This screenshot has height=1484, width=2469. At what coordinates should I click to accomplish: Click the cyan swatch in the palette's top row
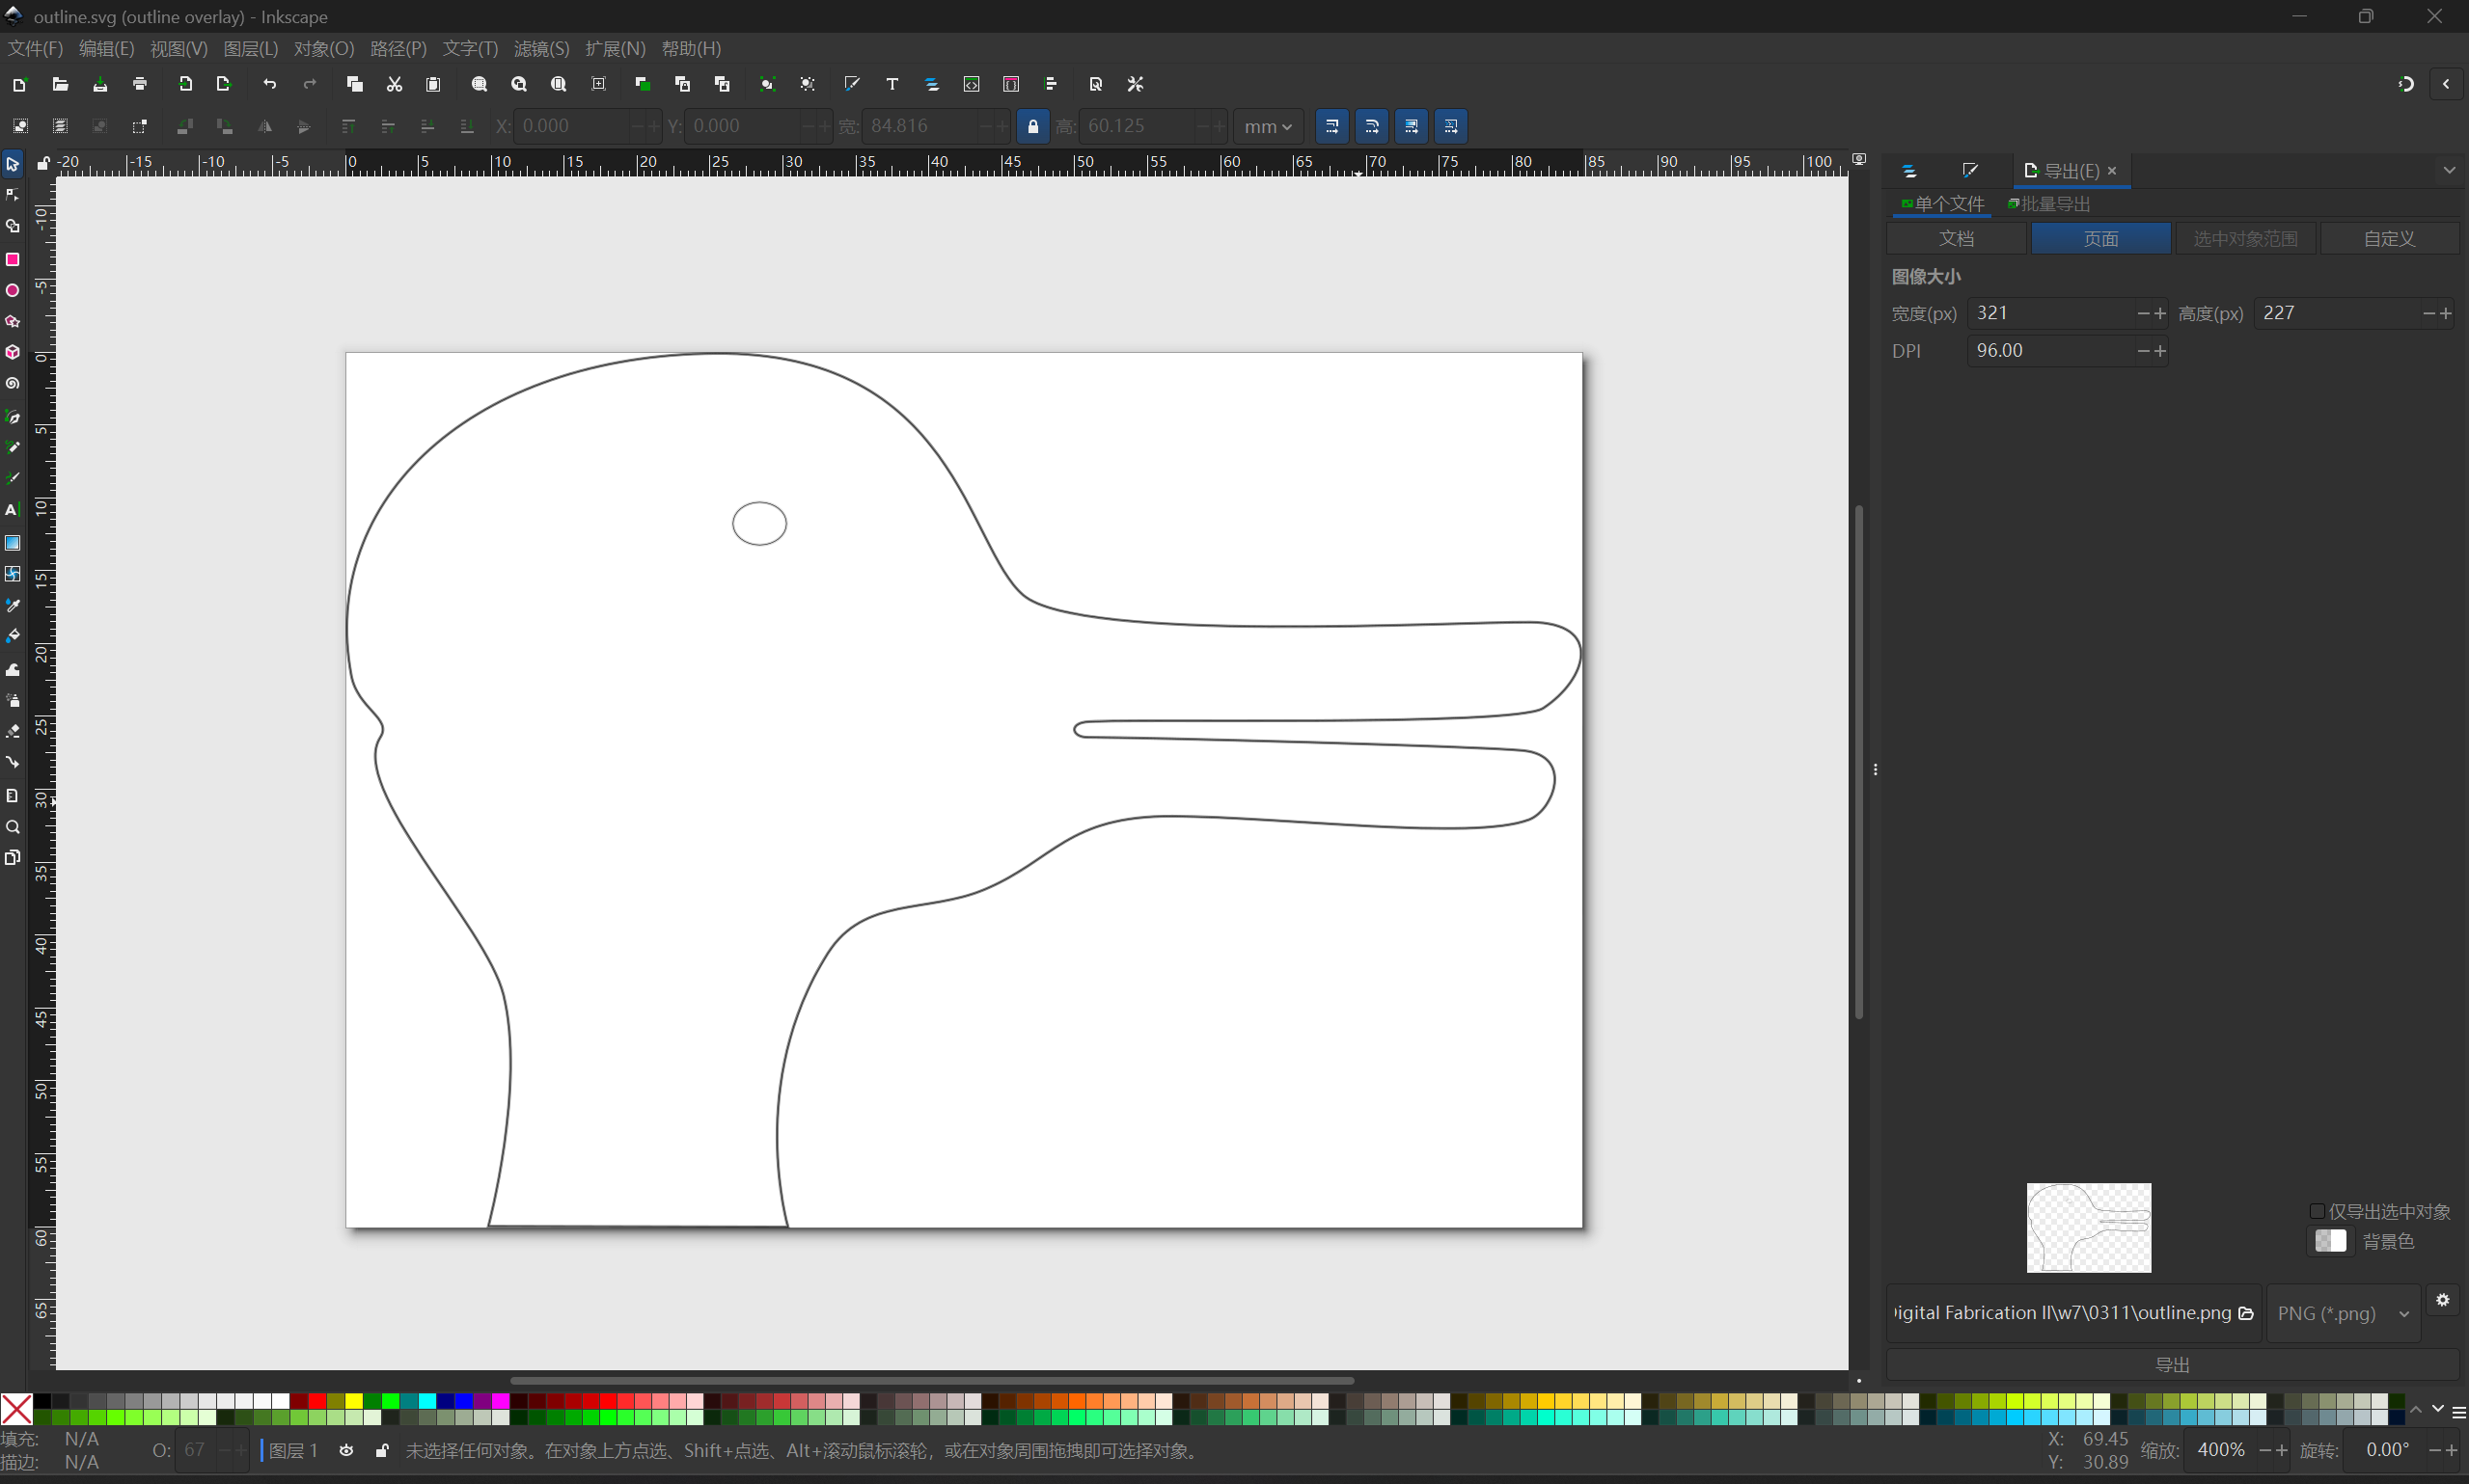click(428, 1401)
